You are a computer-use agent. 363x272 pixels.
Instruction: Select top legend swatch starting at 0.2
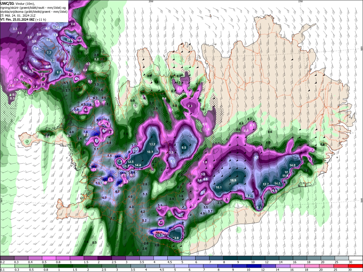pos(7,258)
